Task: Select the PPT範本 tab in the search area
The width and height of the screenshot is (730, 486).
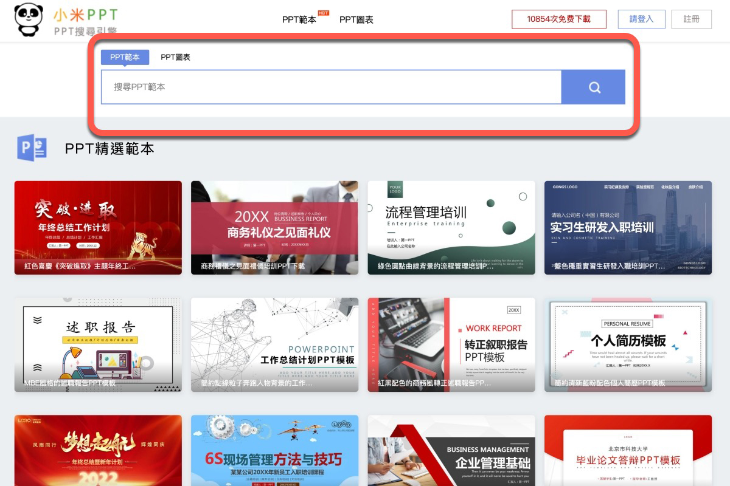Action: tap(124, 57)
